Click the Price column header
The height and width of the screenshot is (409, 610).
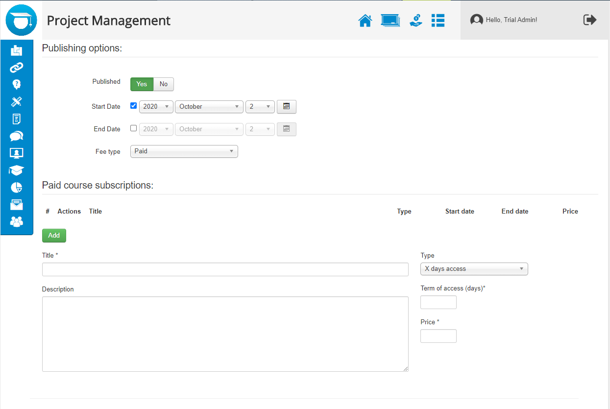pos(570,212)
